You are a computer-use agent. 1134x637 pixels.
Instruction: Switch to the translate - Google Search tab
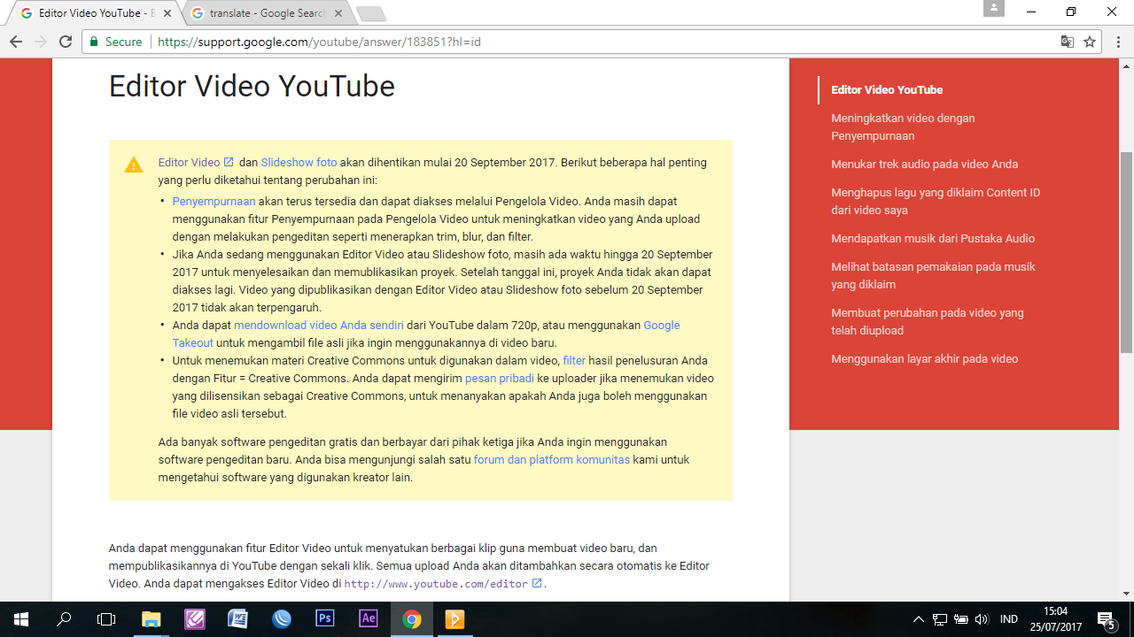click(267, 13)
